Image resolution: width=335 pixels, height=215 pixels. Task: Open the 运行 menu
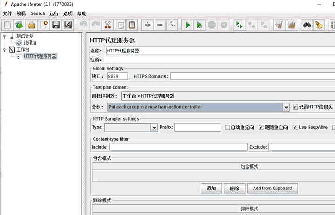tap(54, 13)
